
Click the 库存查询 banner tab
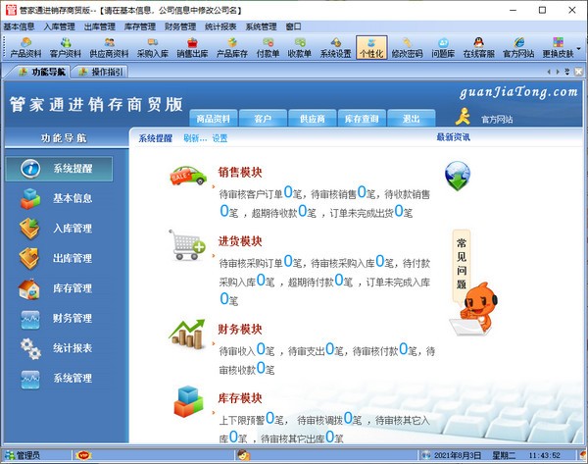tap(362, 119)
